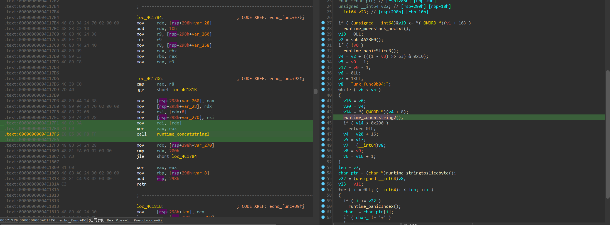Click jump target 'short loc_4C17B4' after jle
This screenshot has height=225, width=610.
[x=177, y=156]
